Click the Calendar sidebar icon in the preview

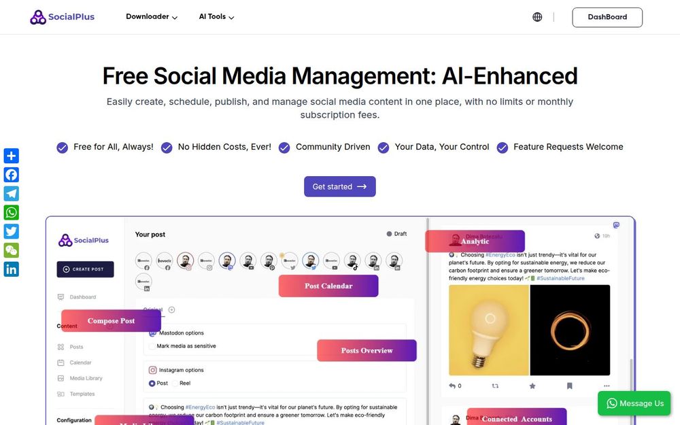(61, 362)
